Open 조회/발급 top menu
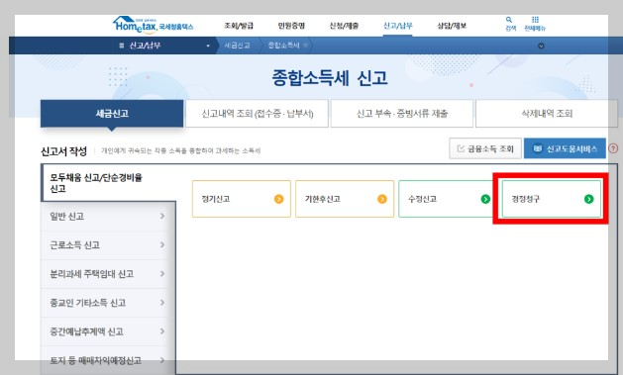This screenshot has width=623, height=375. click(x=239, y=26)
